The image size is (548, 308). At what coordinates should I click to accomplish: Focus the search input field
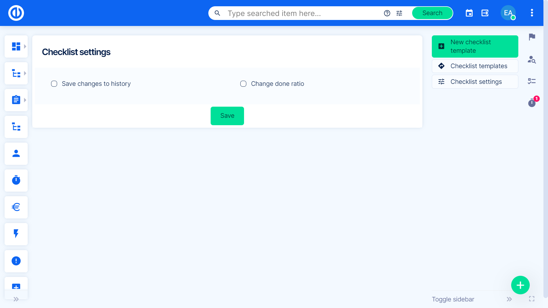(303, 13)
